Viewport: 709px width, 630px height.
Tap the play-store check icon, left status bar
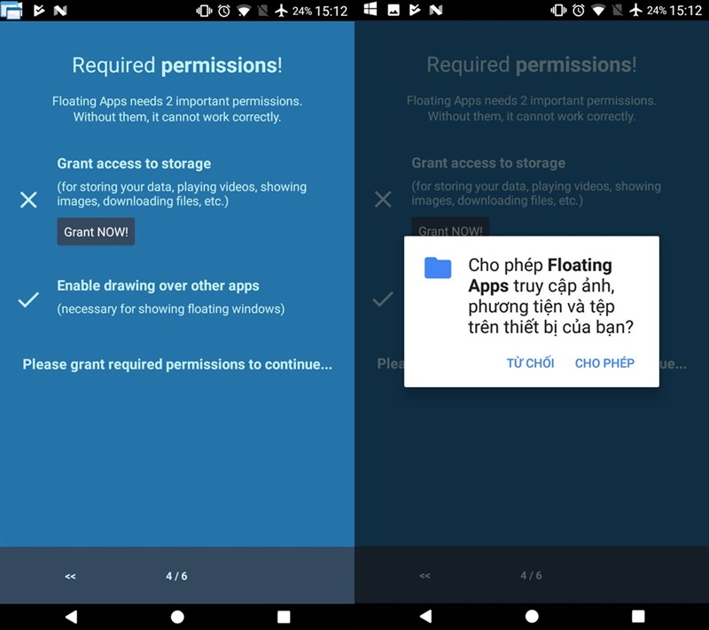(39, 11)
